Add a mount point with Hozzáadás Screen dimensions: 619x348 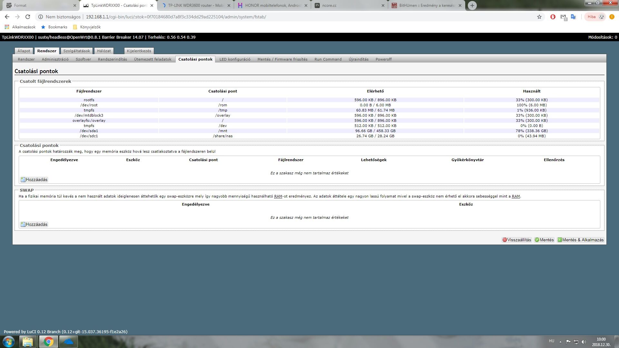click(34, 179)
